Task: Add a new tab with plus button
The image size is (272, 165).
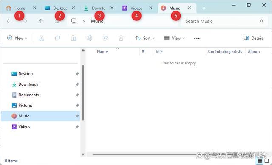Action: pos(204,8)
